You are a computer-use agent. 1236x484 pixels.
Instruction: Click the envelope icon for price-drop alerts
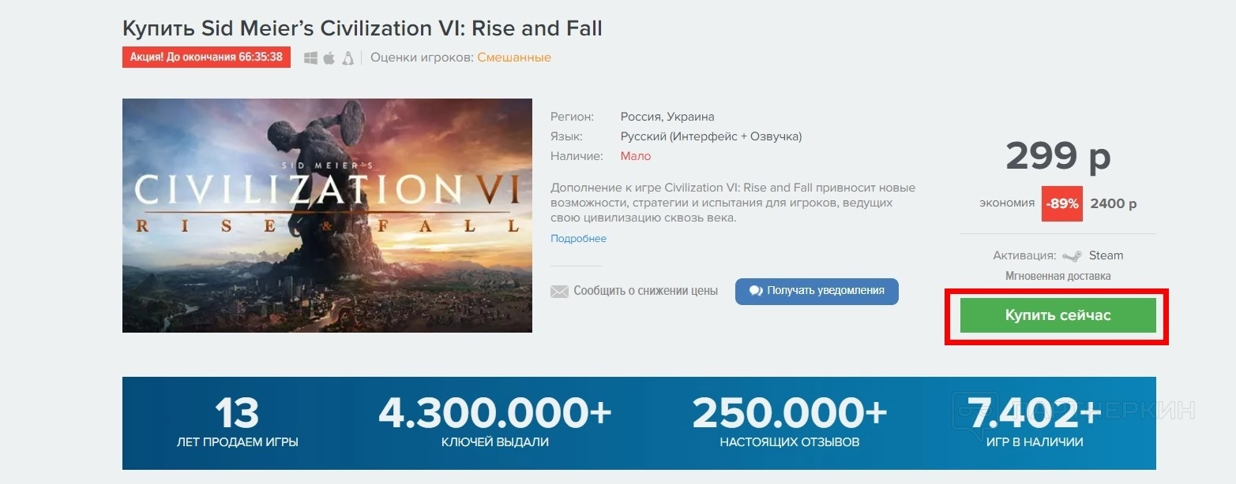559,292
